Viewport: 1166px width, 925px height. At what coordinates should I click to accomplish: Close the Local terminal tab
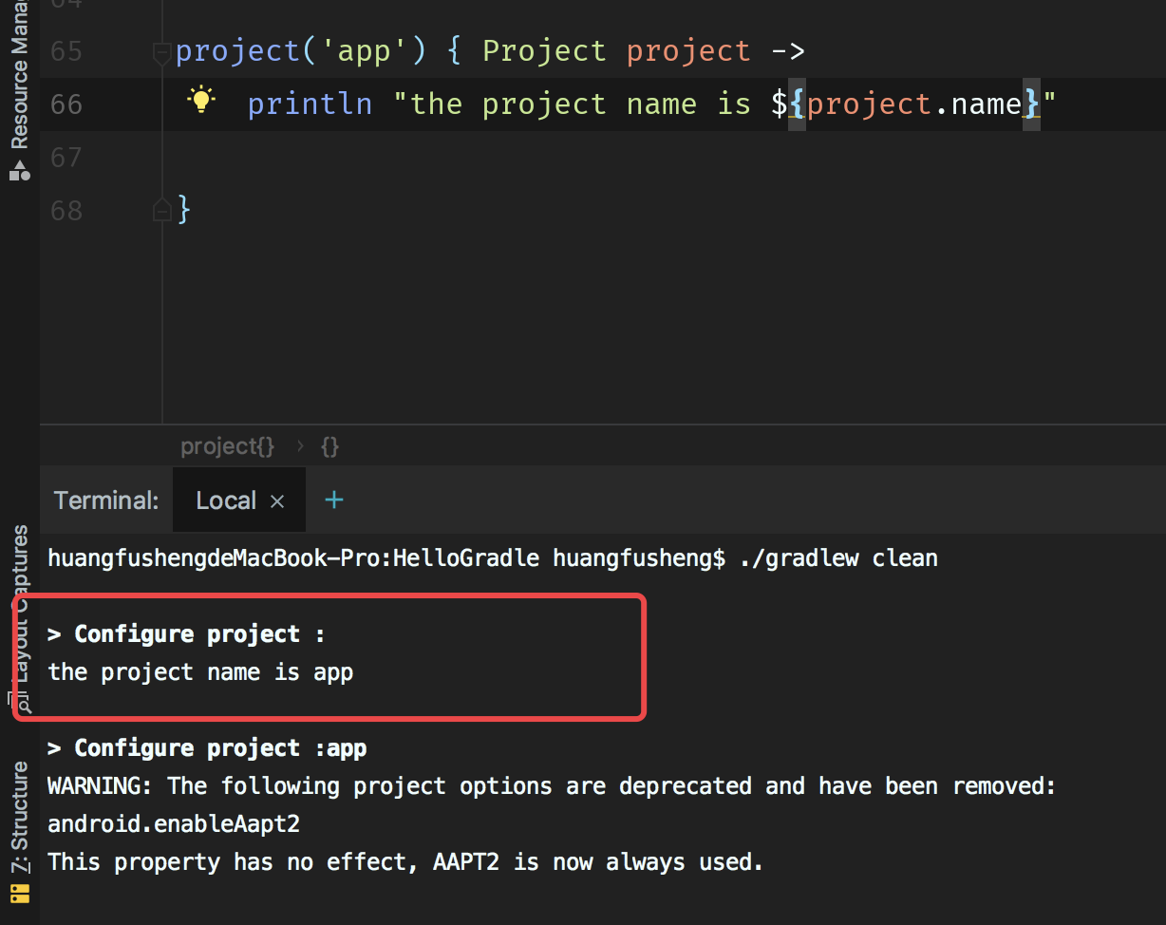click(x=277, y=501)
